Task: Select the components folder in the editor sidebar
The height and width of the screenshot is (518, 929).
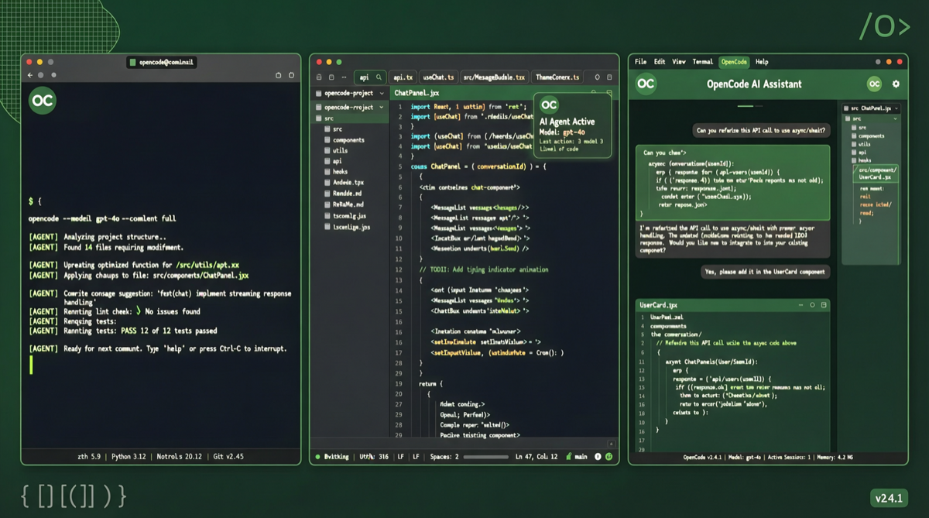Action: point(345,140)
